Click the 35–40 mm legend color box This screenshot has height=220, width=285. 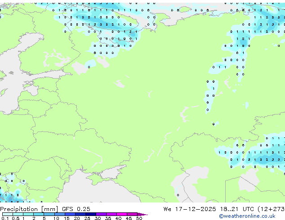click(111, 214)
